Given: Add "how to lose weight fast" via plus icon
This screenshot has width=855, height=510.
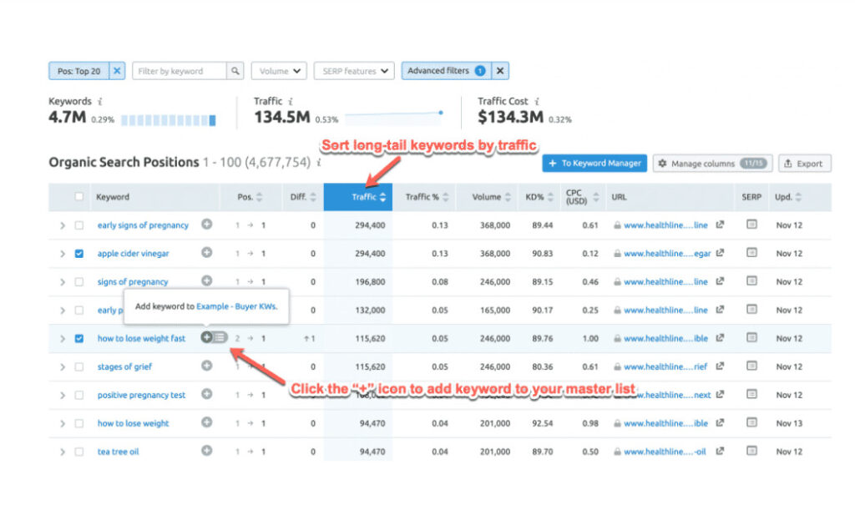Looking at the screenshot, I should (x=206, y=337).
